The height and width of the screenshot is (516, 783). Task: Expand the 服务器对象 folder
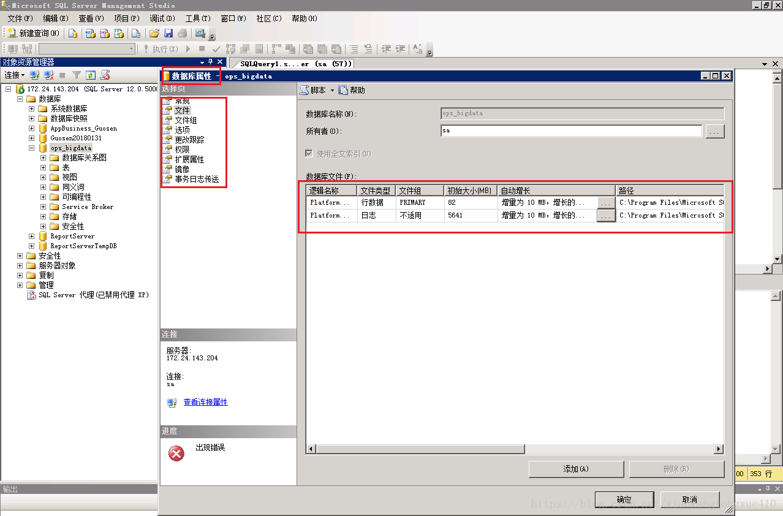coord(20,265)
